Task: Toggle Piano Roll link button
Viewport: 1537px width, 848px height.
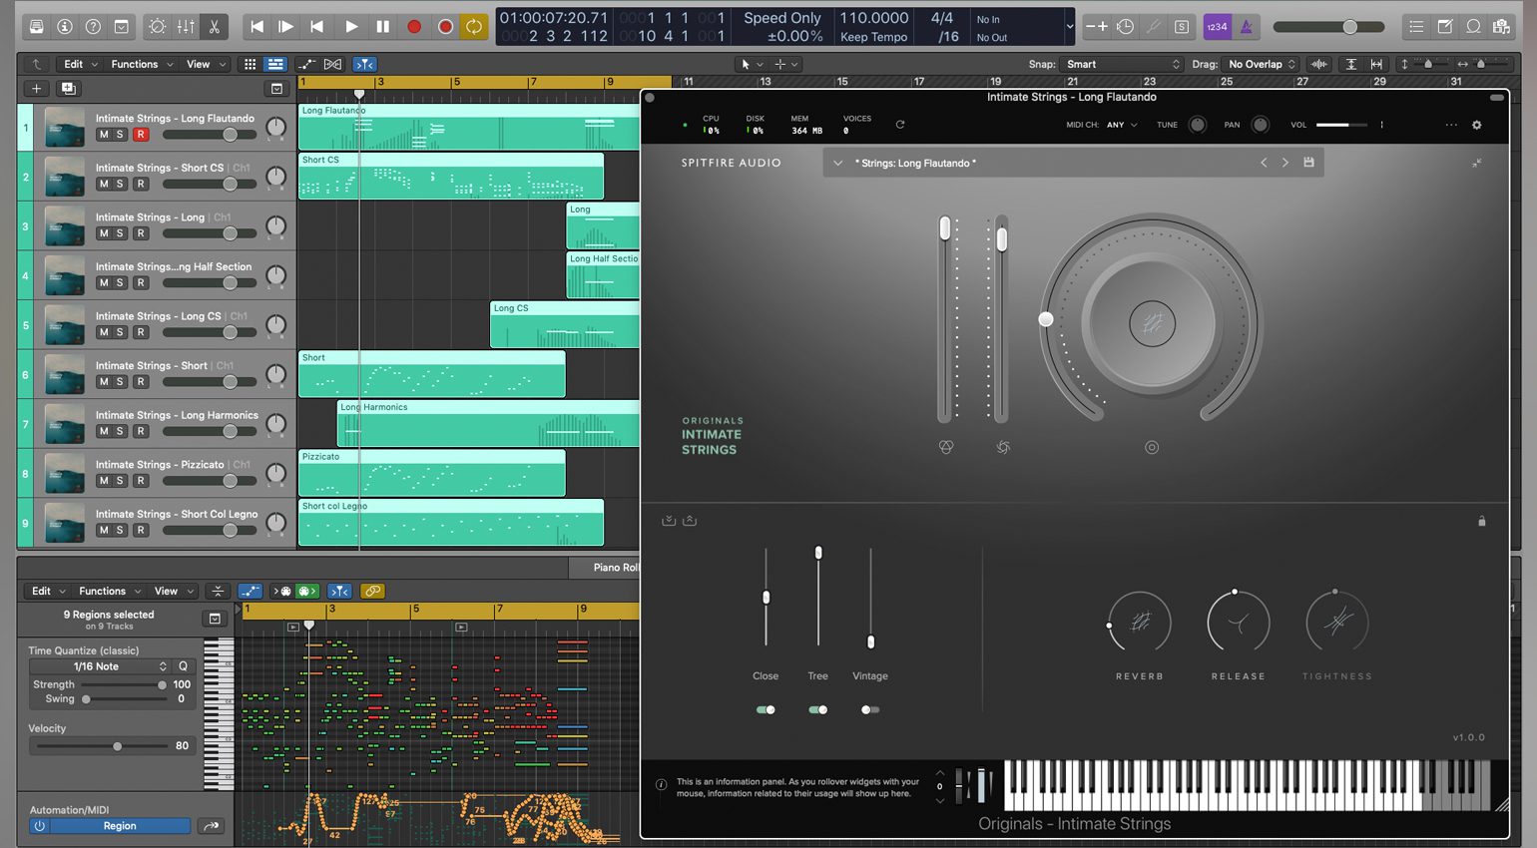Action: tap(372, 591)
